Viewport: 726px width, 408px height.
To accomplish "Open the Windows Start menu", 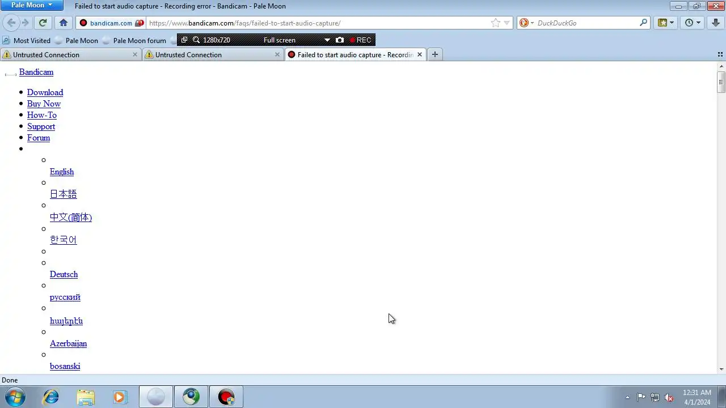I will (x=15, y=397).
